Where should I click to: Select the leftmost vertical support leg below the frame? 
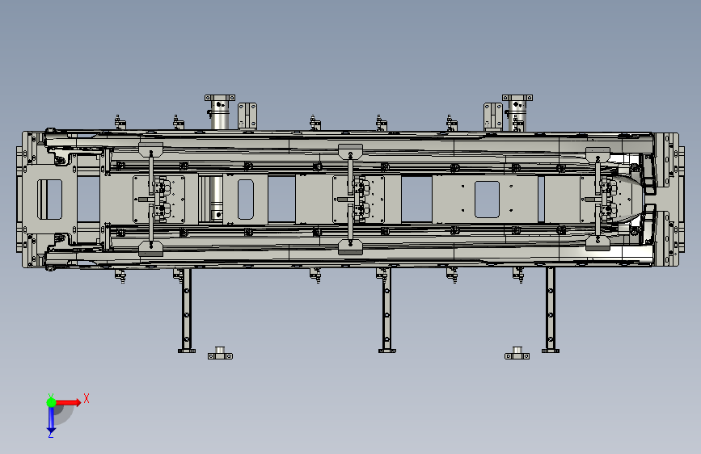(187, 310)
